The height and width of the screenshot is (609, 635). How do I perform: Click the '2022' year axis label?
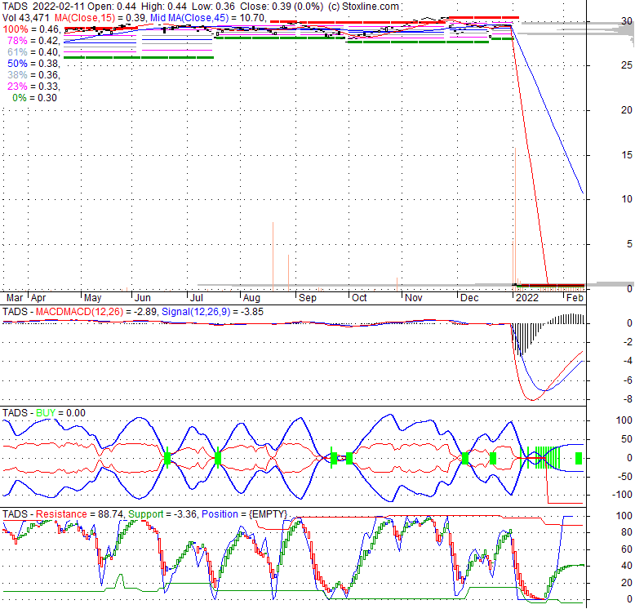pos(527,298)
